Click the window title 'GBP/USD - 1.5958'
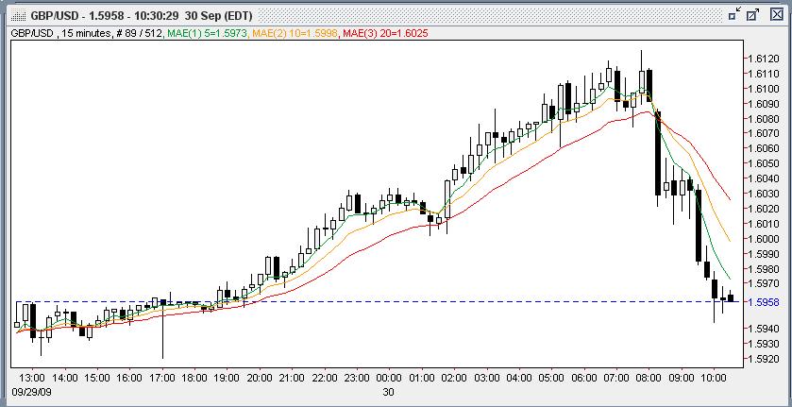The image size is (792, 407). 77,15
